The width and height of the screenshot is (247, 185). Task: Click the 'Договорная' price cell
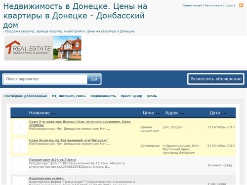150,146
